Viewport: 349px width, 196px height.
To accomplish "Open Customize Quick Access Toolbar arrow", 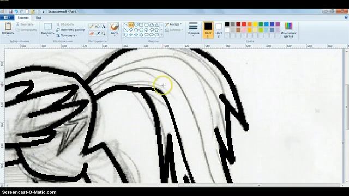I will click(x=43, y=11).
